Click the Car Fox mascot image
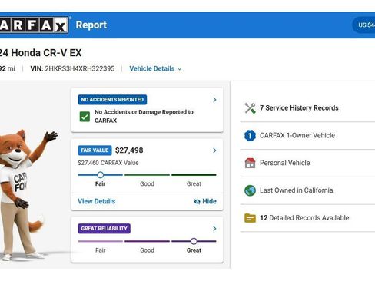 [x=25, y=194]
